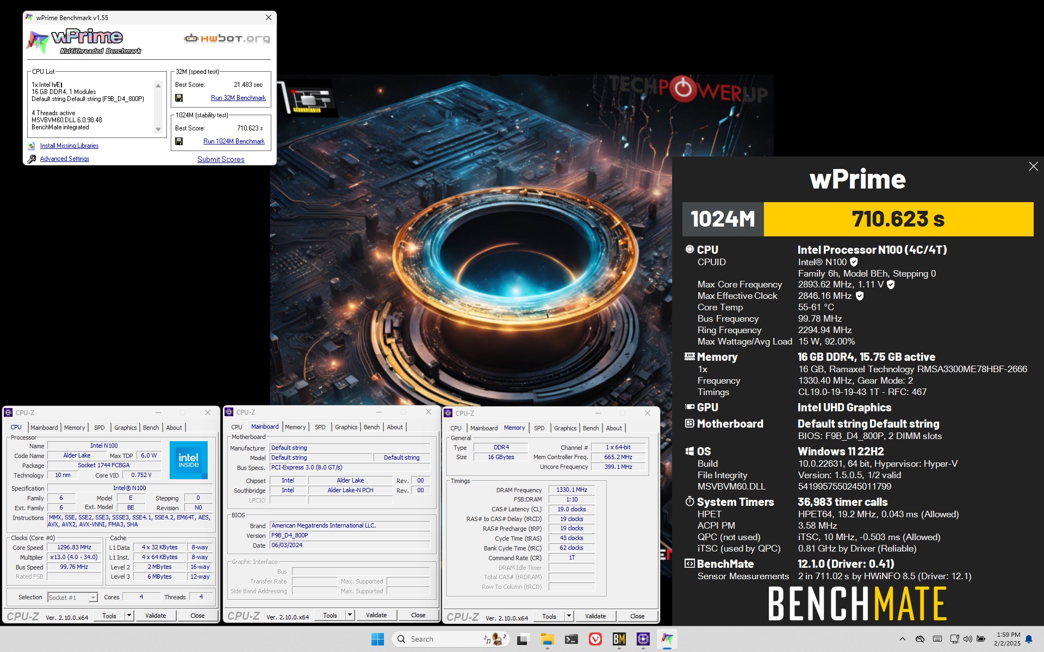Click the battery tray icon
Image resolution: width=1044 pixels, height=652 pixels.
981,639
